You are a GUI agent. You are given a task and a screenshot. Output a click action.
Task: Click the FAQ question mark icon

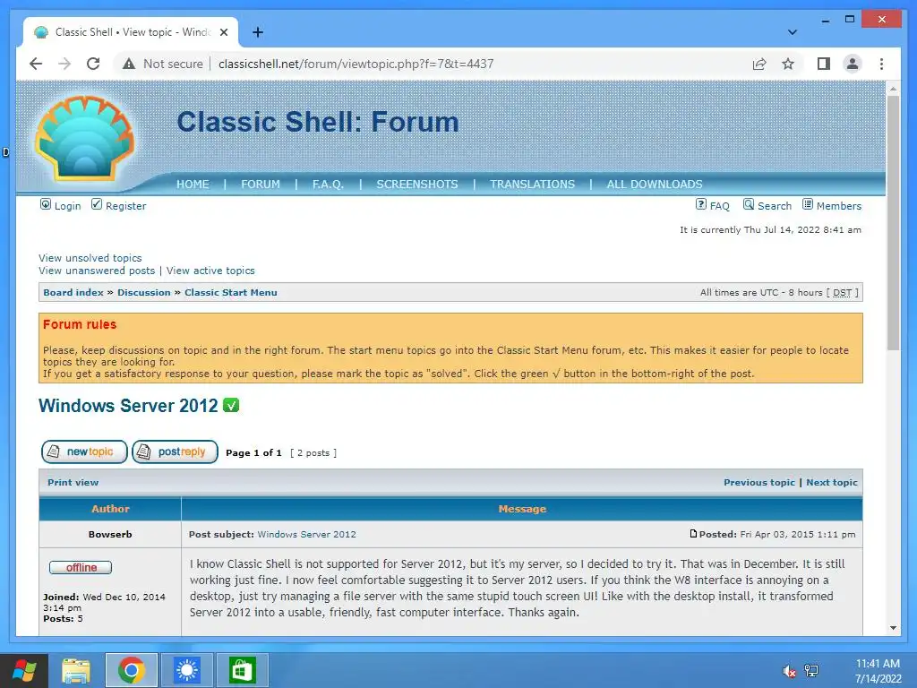[x=700, y=204]
